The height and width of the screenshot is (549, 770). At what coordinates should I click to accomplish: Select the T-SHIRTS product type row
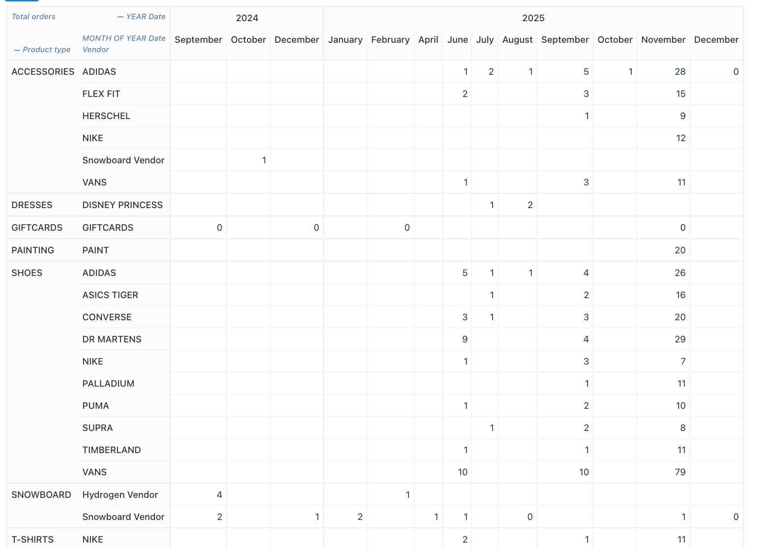point(32,540)
